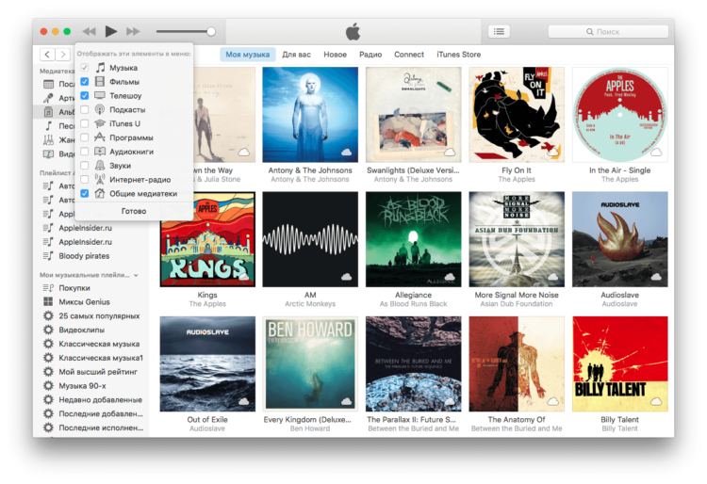Open the Радио tab
This screenshot has height=484, width=707.
click(x=370, y=55)
